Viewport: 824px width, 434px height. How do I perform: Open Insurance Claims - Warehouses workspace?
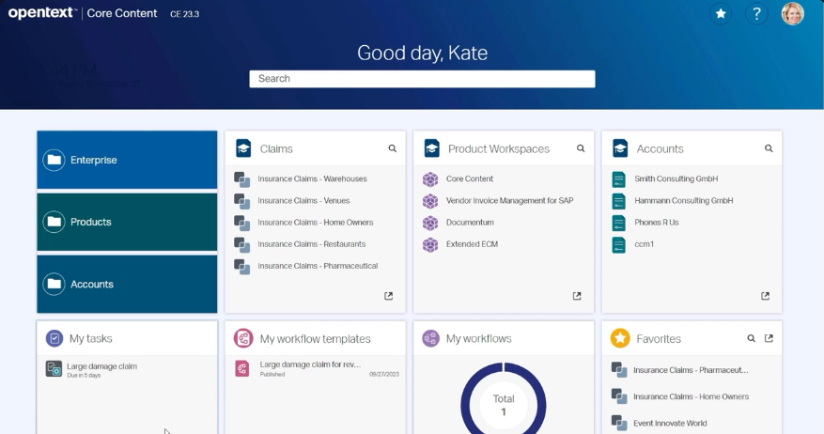(312, 178)
